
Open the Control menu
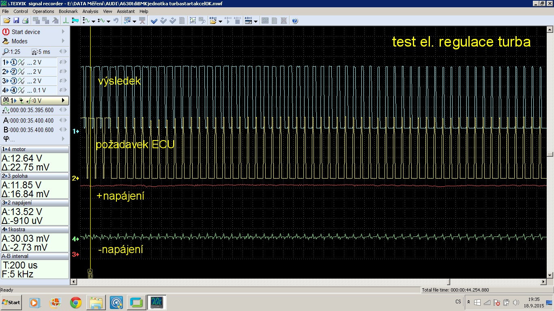point(21,11)
